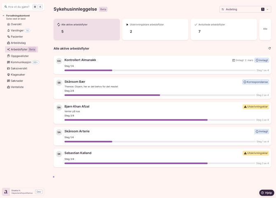Click the refresh icon beside Alle aktive arbeidsflyter
Viewport: 276px width, 198px height.
click(269, 49)
